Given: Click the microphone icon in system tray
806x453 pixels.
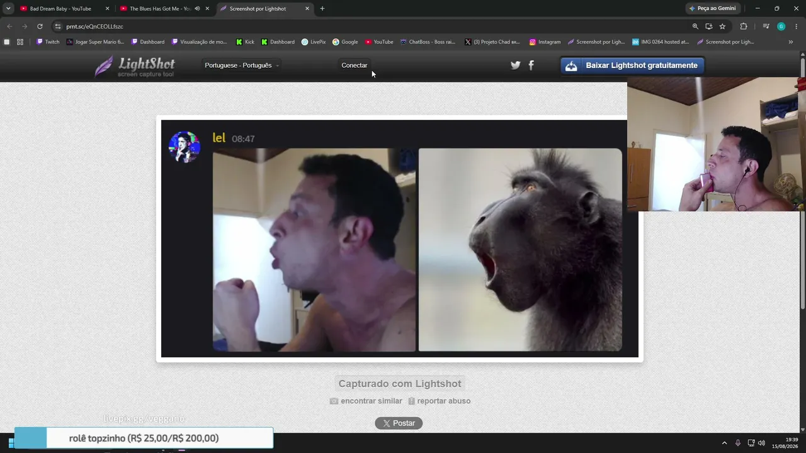Looking at the screenshot, I should point(738,443).
